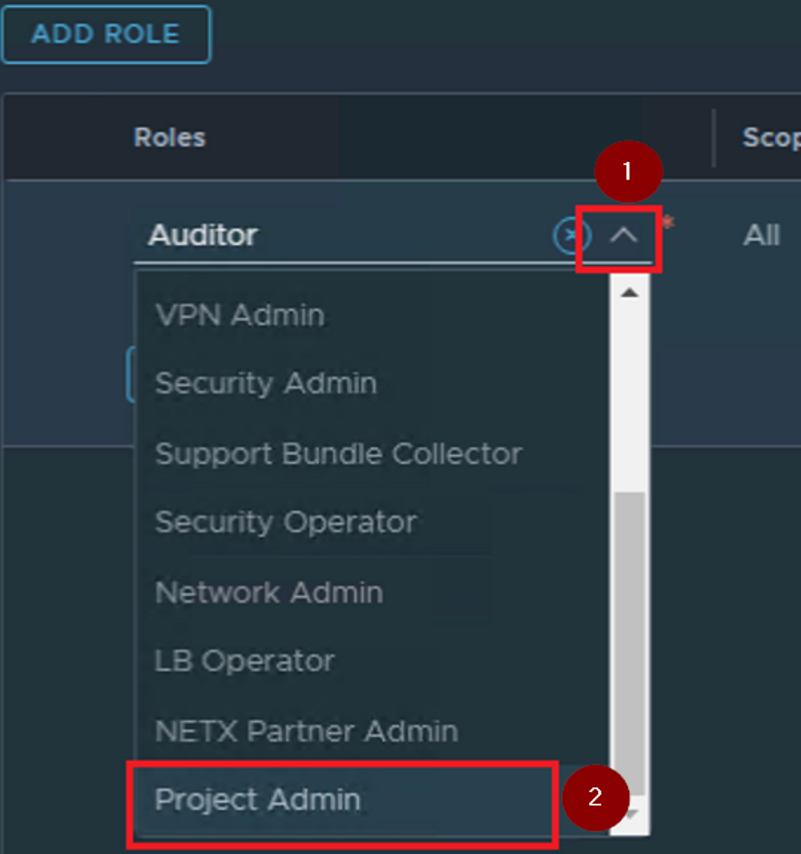The width and height of the screenshot is (801, 854).
Task: Click the ADD ROLE button
Action: (x=105, y=35)
